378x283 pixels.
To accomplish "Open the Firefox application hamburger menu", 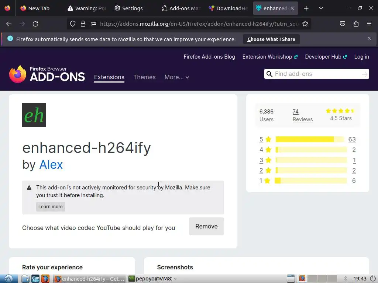I will (x=369, y=24).
